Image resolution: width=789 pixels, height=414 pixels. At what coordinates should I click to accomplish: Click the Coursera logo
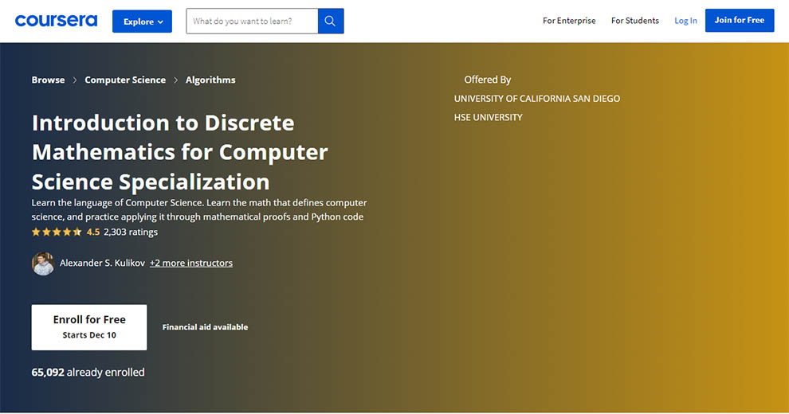[56, 21]
